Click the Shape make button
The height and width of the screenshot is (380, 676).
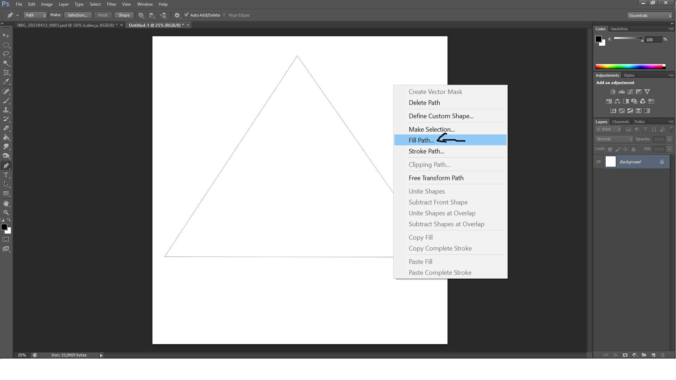pos(124,15)
